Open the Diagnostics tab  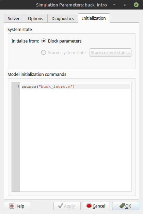[63, 18]
